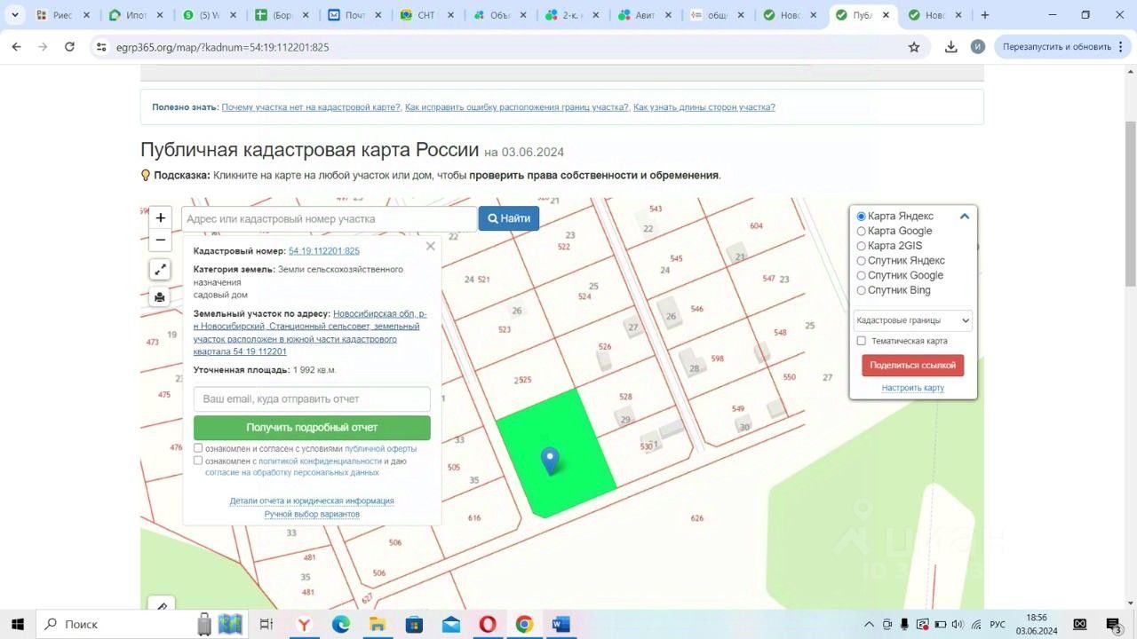This screenshot has height=639, width=1137.
Task: Open Ручной выбор вариантов link
Action: (x=312, y=515)
